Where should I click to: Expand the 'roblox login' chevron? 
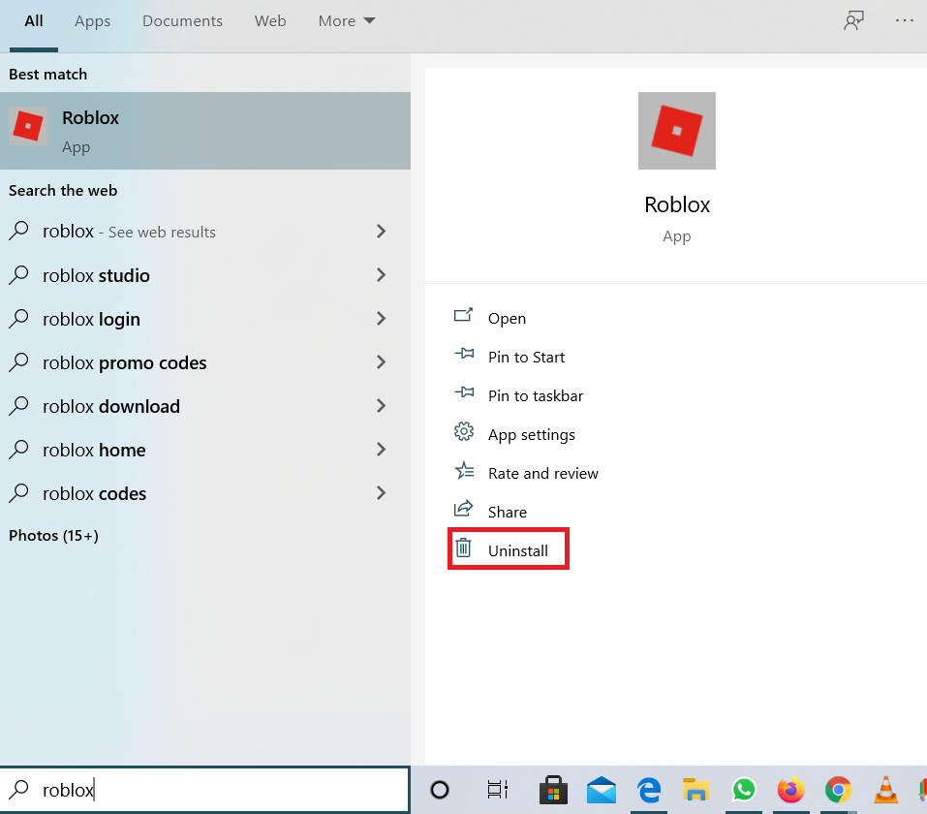382,319
